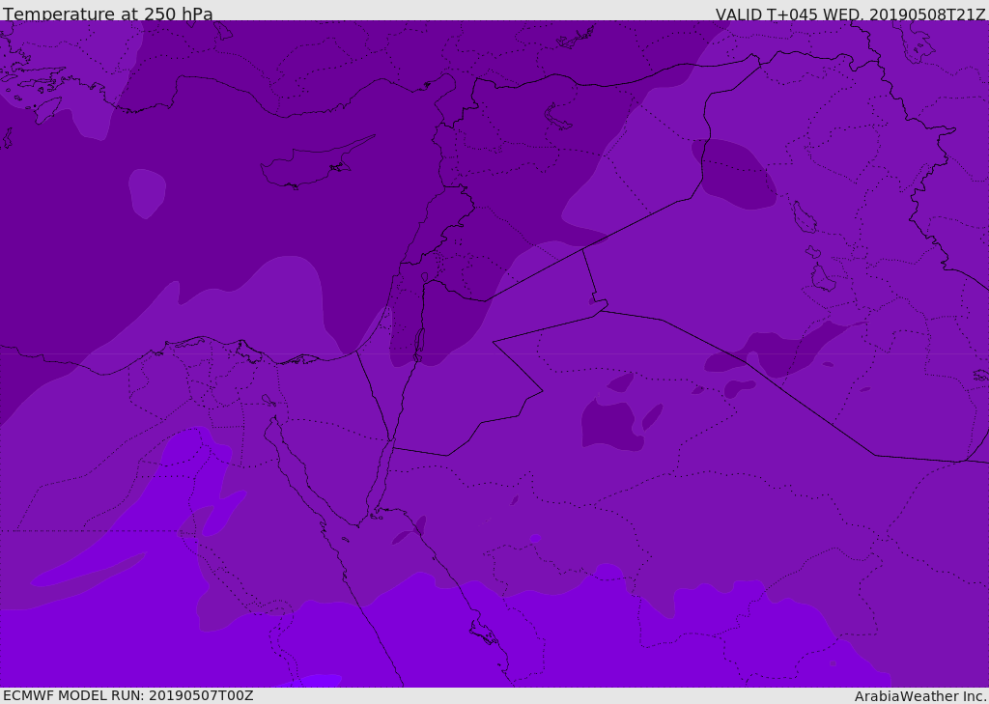Image resolution: width=989 pixels, height=704 pixels.
Task: Click the Dead Sea outline
Action: point(419,344)
